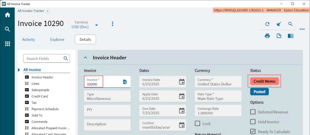Refresh the invoice data

click(x=267, y=24)
